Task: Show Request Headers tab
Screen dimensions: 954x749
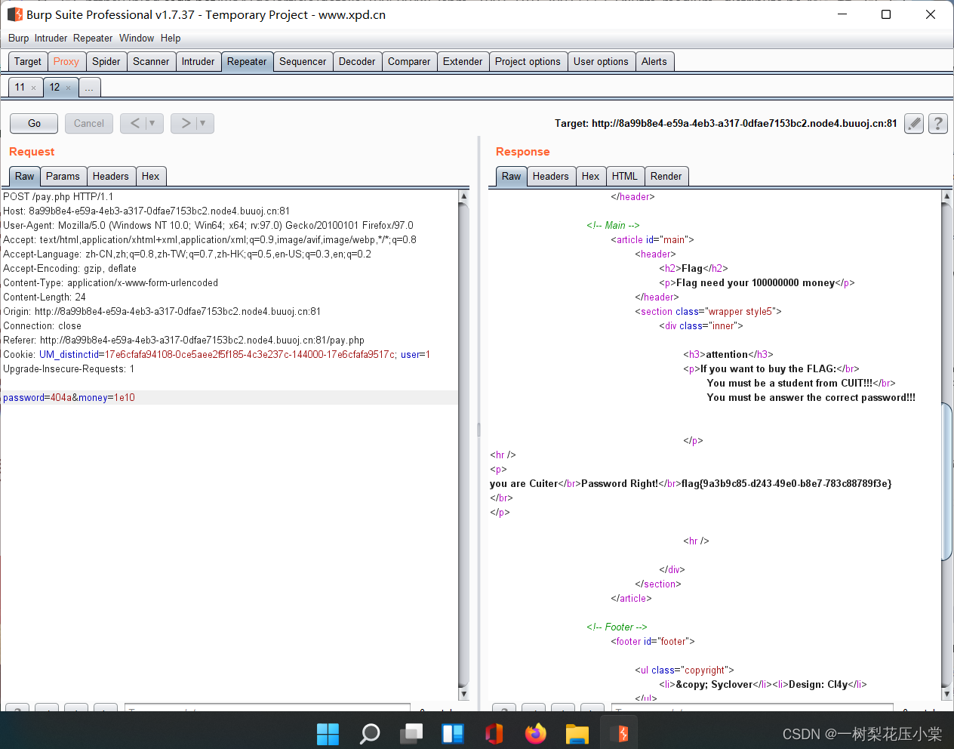Action: click(x=111, y=177)
